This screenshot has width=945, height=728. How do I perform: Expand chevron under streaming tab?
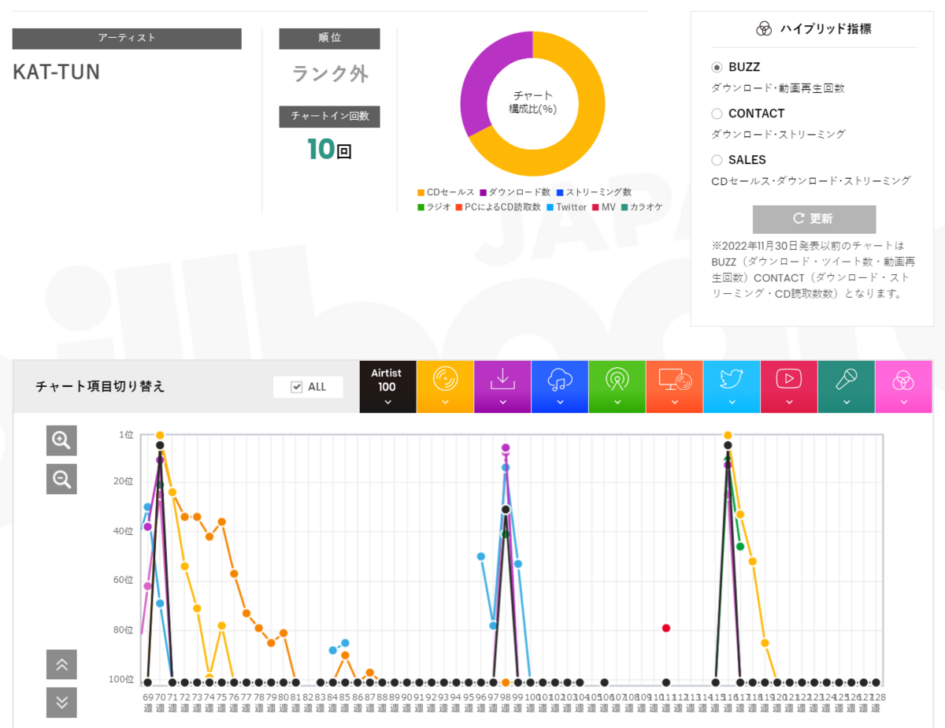560,402
